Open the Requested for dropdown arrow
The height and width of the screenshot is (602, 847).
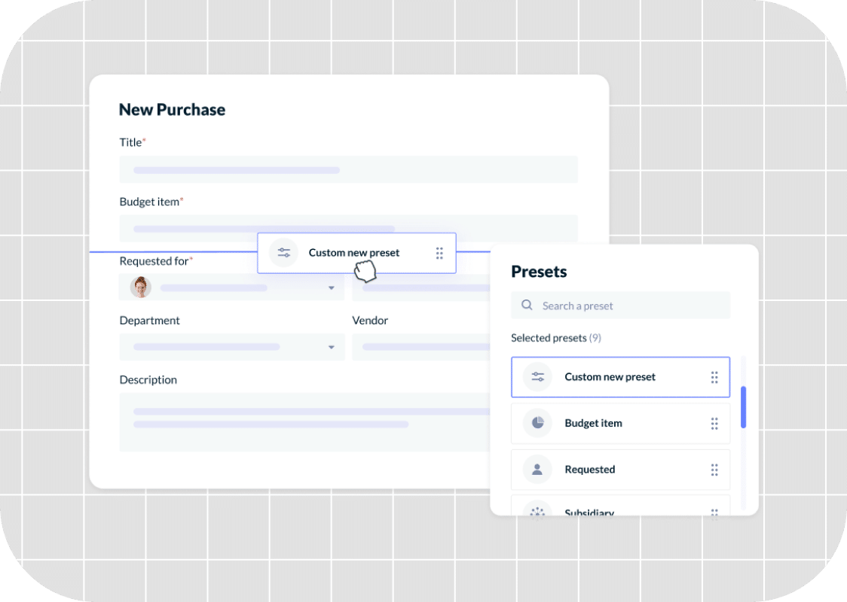click(x=331, y=288)
